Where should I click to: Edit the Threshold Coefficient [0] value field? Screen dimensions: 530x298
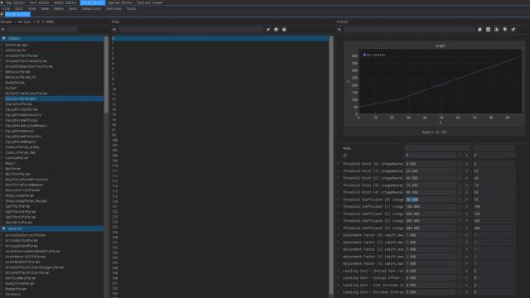(x=431, y=199)
